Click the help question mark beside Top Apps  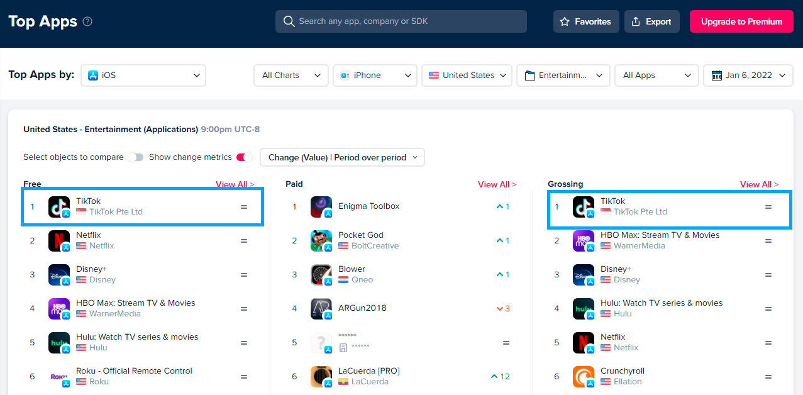87,21
